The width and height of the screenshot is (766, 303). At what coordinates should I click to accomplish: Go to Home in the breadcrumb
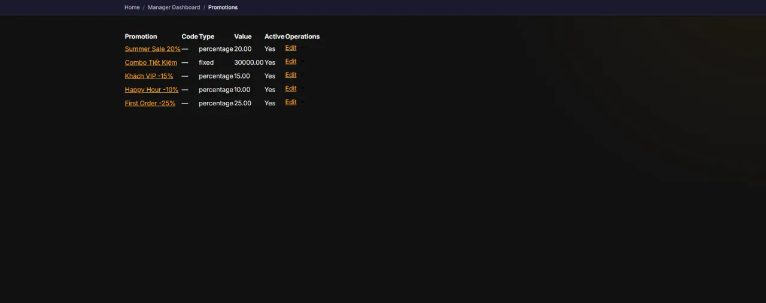point(132,7)
